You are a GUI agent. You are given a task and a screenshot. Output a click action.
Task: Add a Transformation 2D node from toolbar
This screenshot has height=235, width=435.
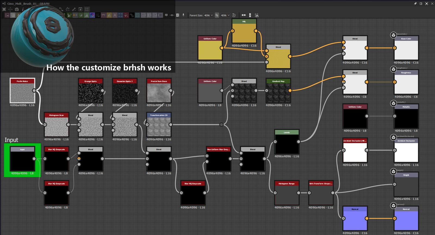[120, 15]
